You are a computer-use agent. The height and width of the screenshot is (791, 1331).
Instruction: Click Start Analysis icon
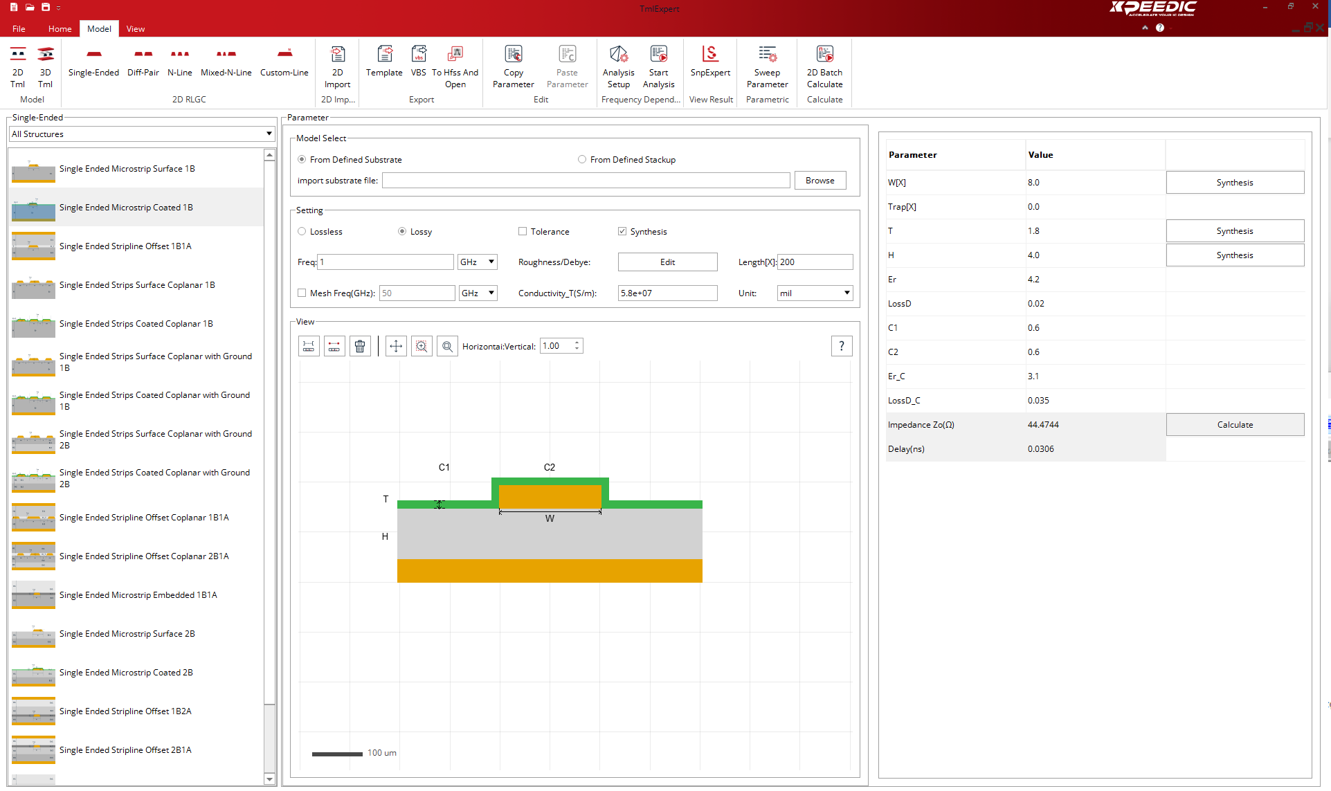659,66
